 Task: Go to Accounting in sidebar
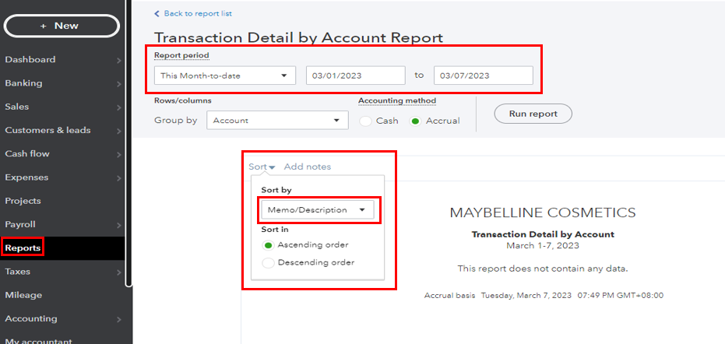31,319
